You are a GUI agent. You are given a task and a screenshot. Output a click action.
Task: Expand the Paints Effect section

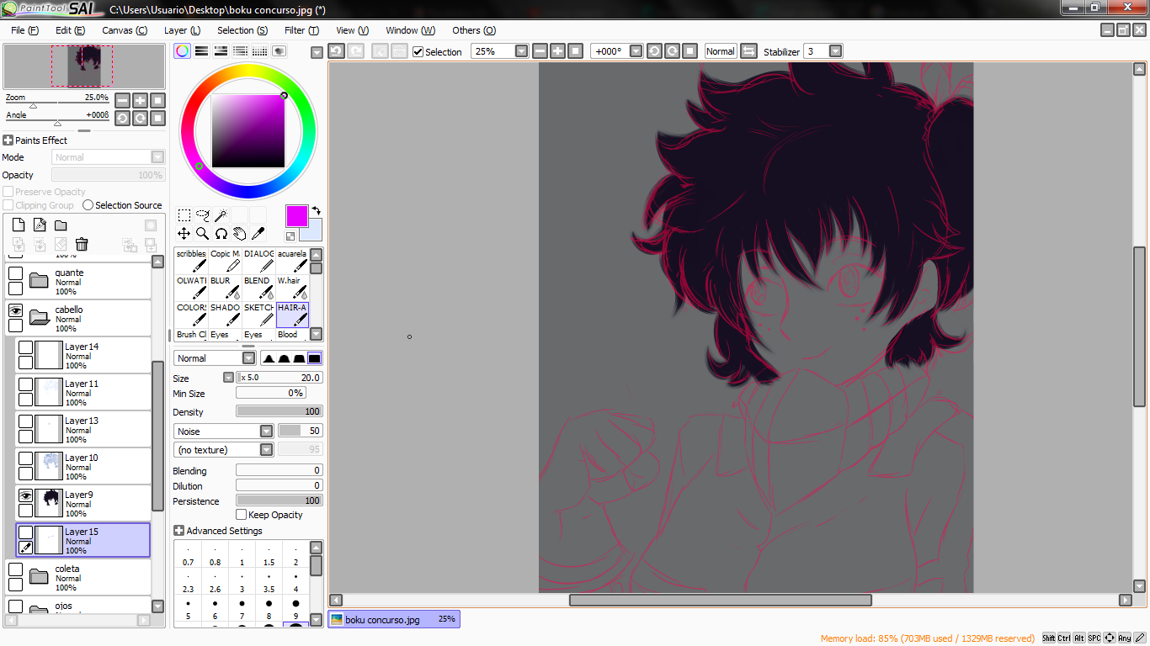[x=8, y=140]
